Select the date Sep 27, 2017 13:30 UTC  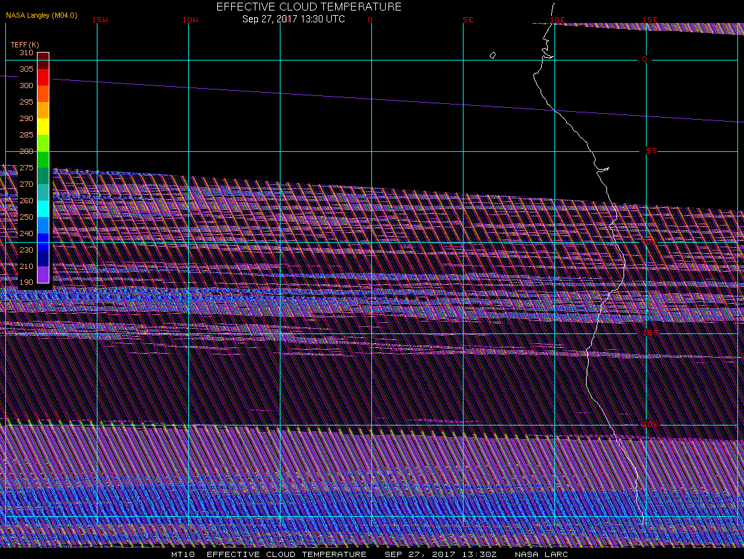[294, 19]
